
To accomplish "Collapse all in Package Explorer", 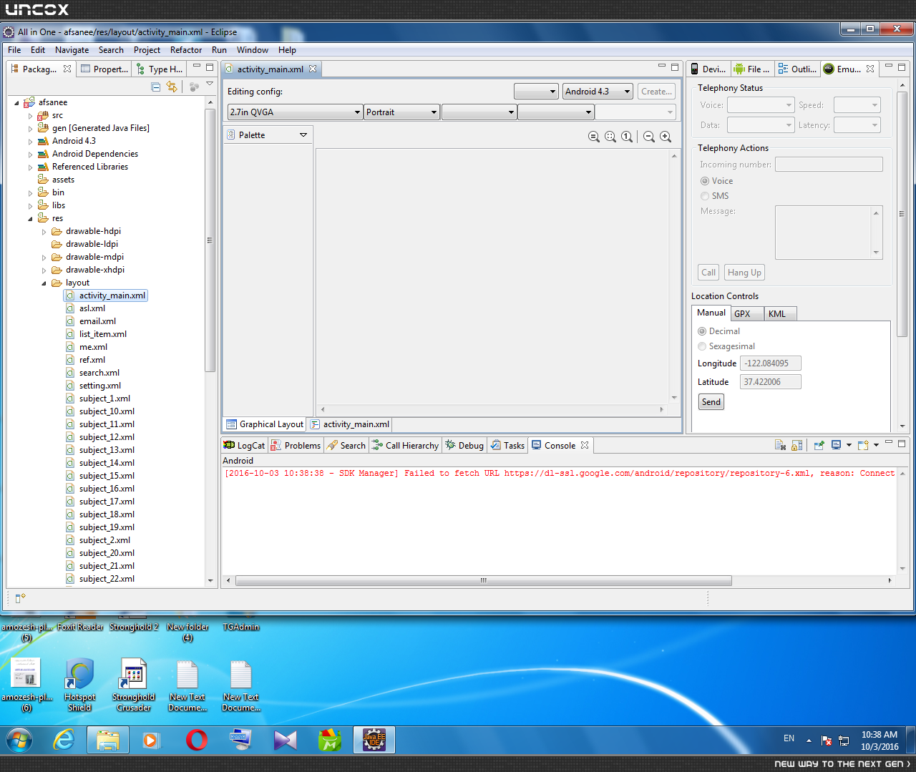I will pos(156,87).
